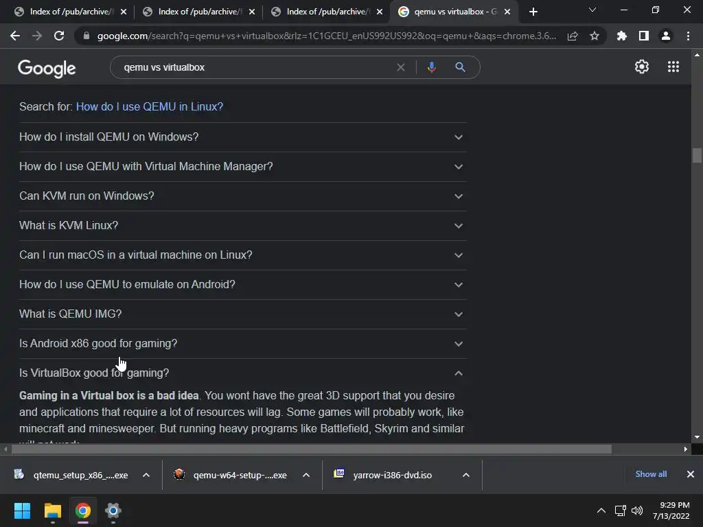Start voice search with microphone icon
703x527 pixels.
pos(431,67)
